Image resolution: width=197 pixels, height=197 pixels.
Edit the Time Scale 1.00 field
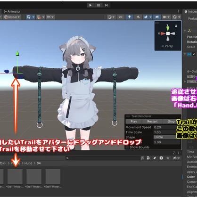pos(167,132)
